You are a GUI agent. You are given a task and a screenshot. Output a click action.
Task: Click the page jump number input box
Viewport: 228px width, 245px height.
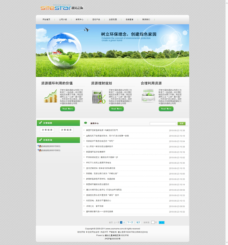tap(153, 223)
